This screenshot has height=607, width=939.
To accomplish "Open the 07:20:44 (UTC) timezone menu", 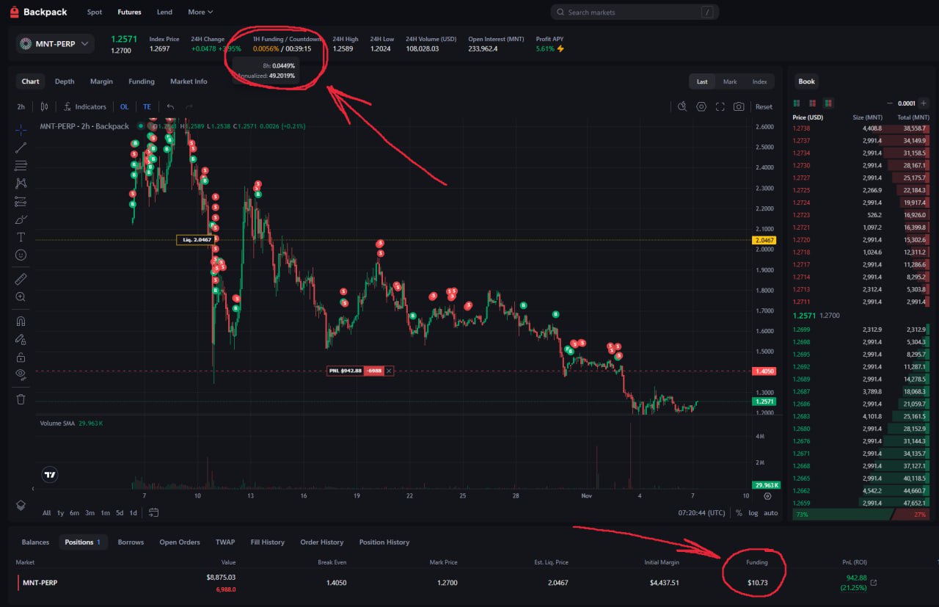I will pos(700,513).
